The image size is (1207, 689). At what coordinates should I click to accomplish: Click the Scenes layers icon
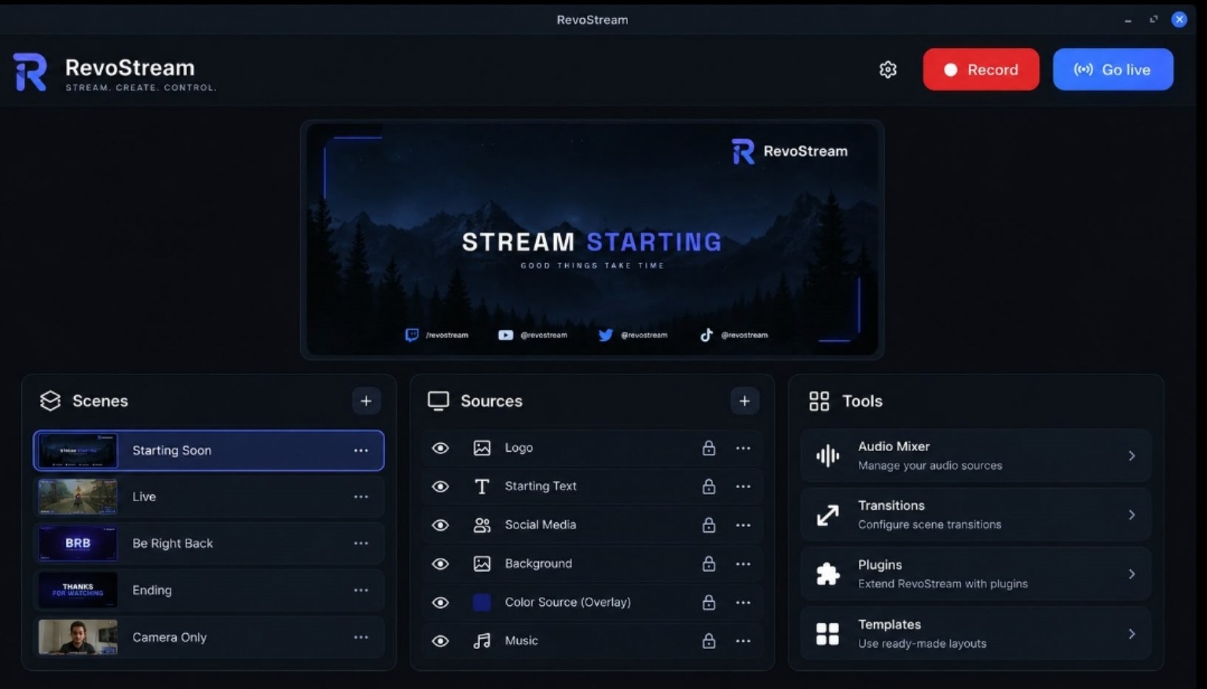tap(50, 401)
